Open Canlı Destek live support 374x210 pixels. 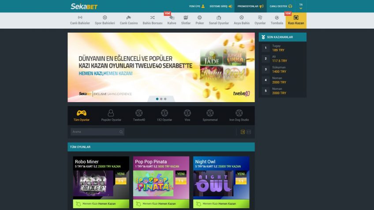281,6
